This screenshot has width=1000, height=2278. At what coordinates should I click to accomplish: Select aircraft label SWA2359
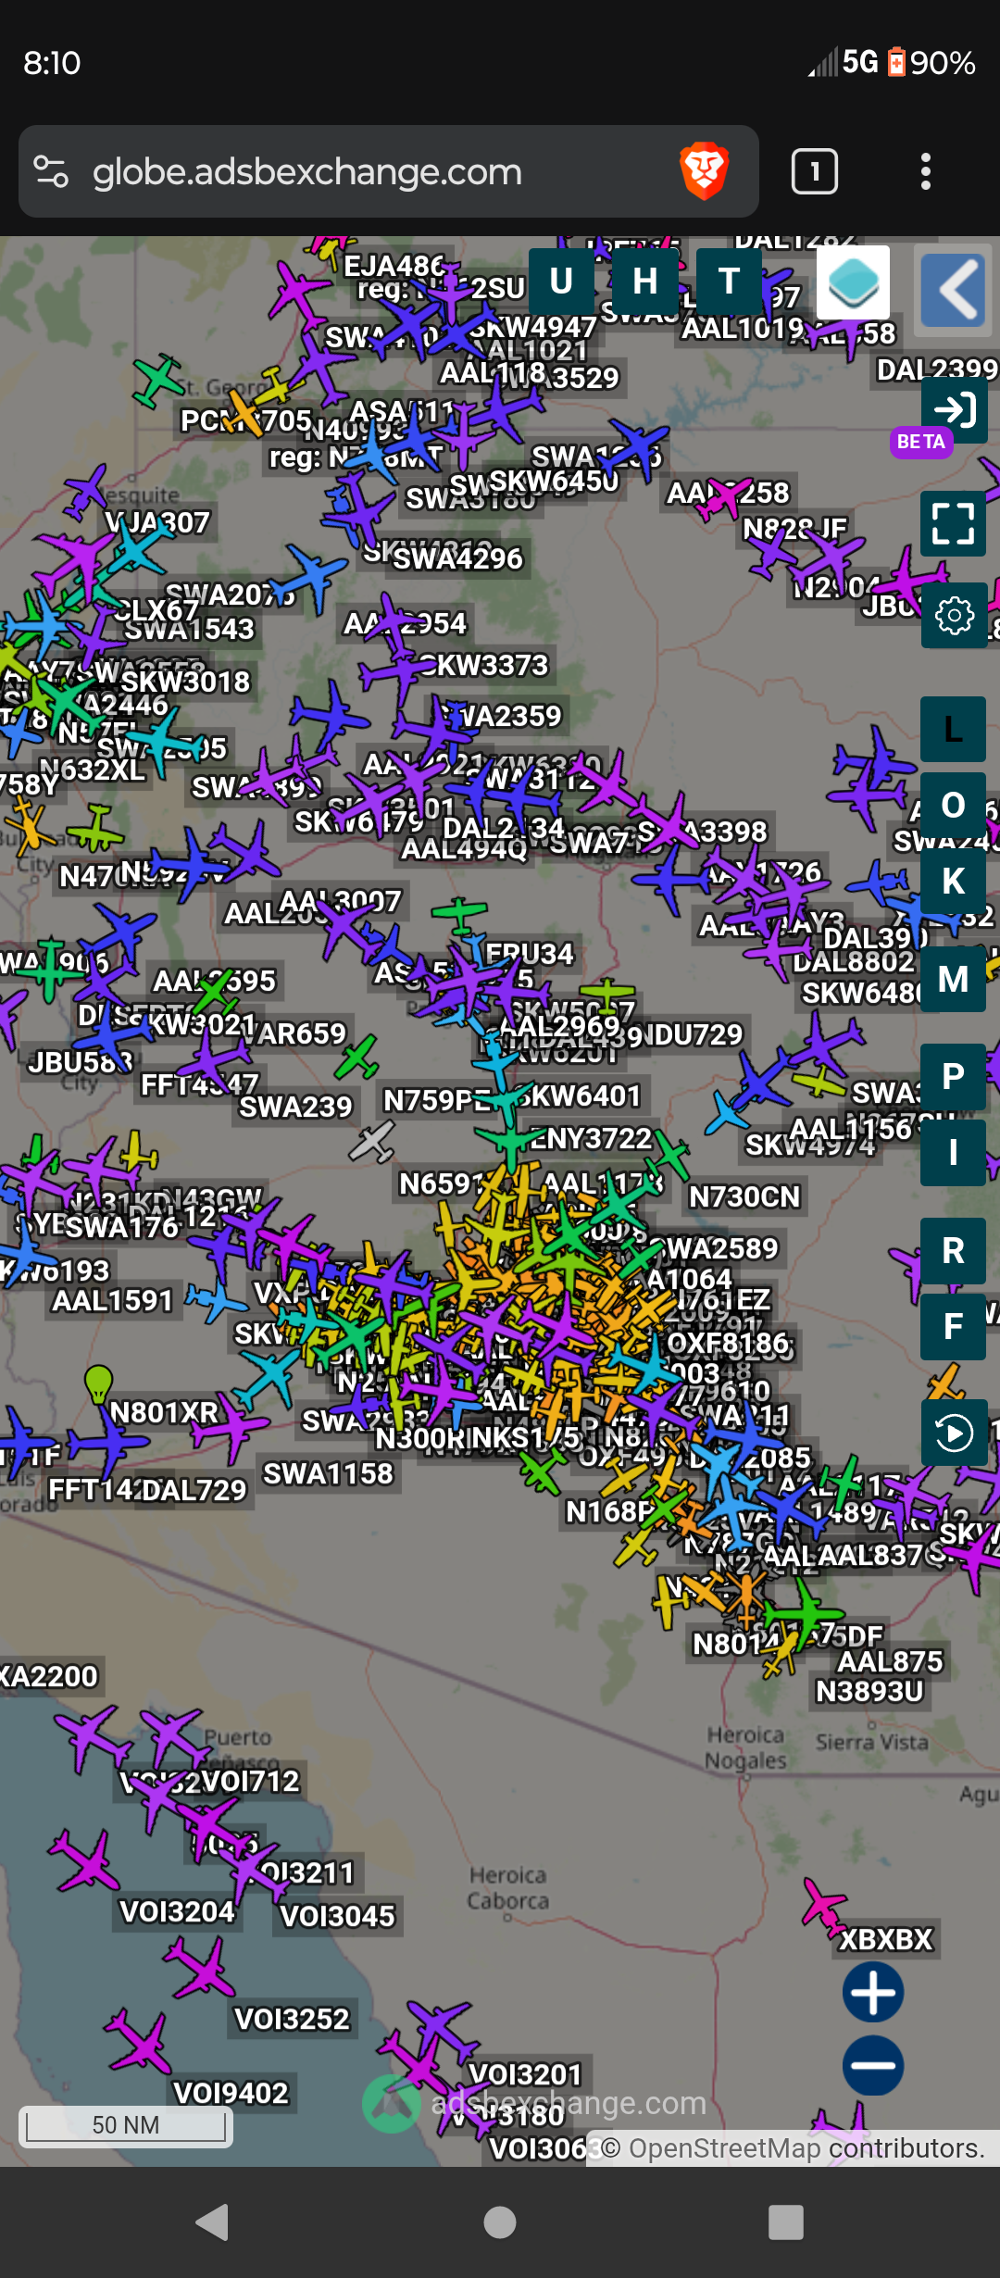[500, 716]
